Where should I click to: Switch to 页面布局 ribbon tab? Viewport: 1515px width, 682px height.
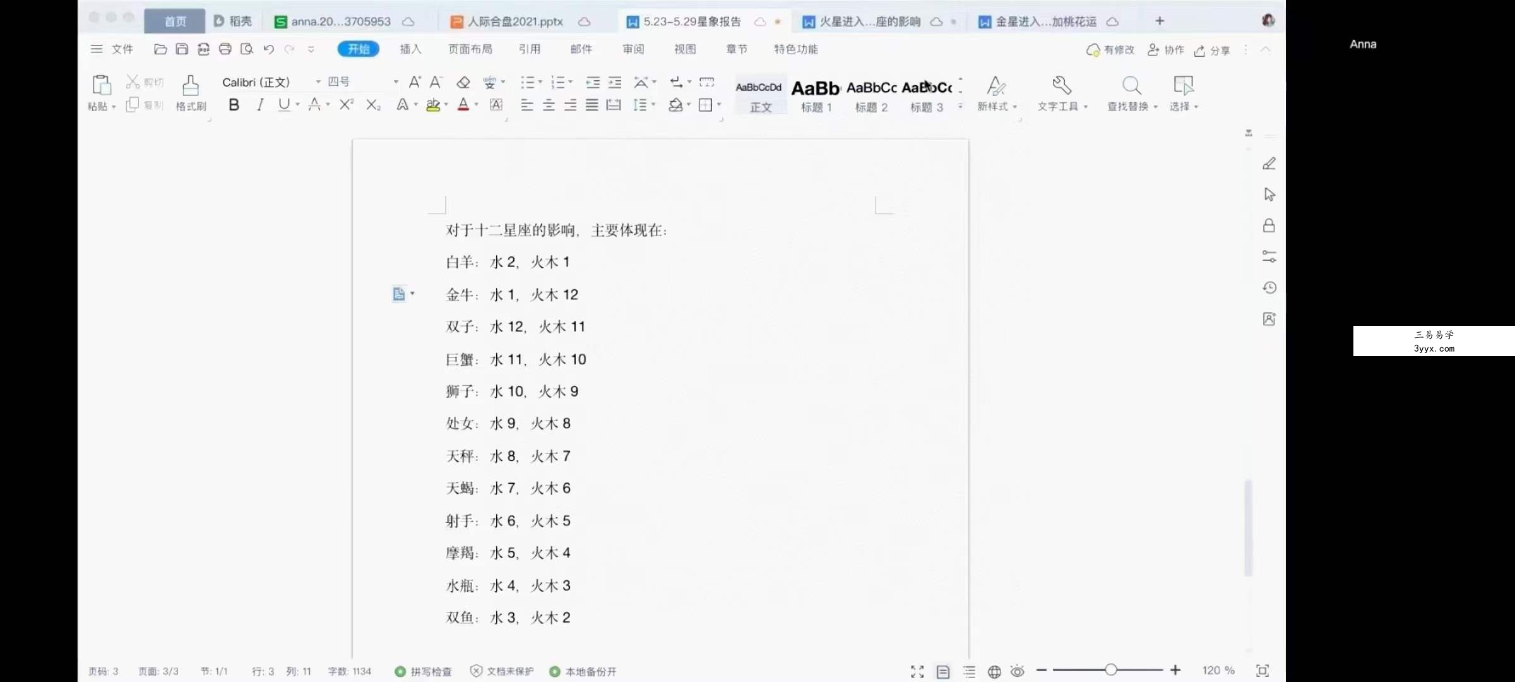click(470, 49)
